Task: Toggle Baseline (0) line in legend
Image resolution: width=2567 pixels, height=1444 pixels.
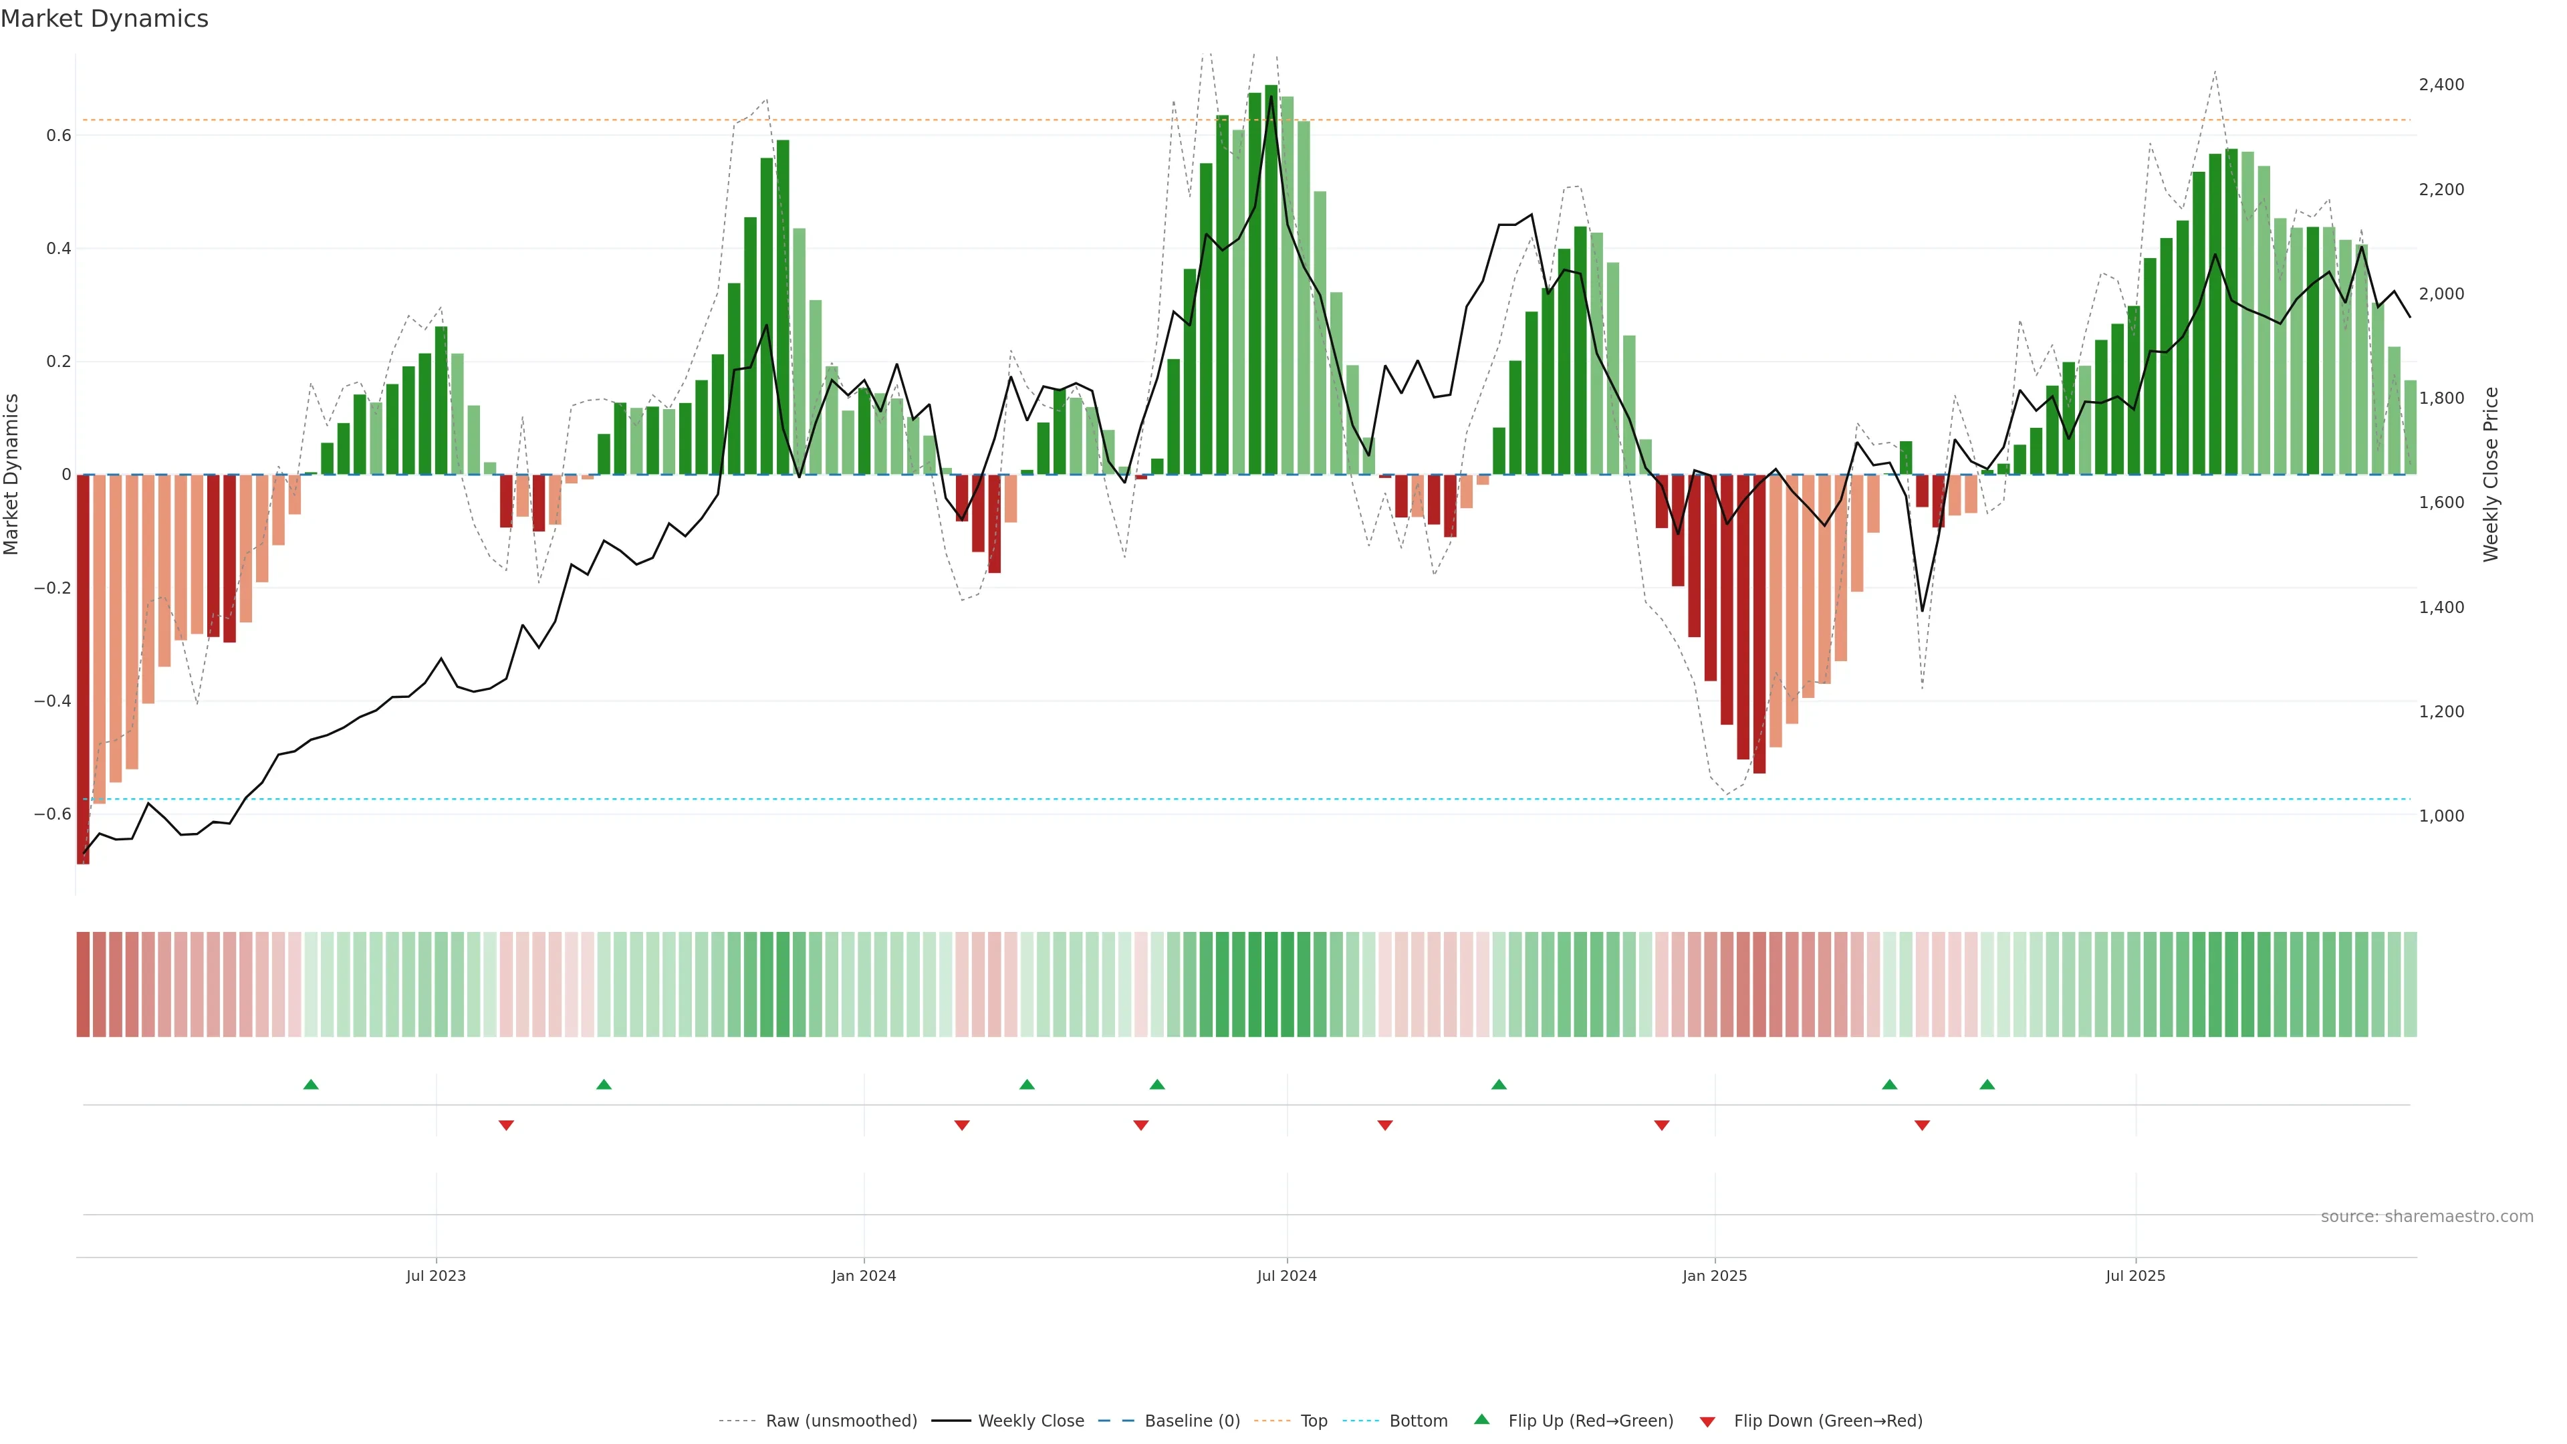Action: click(x=1192, y=1421)
